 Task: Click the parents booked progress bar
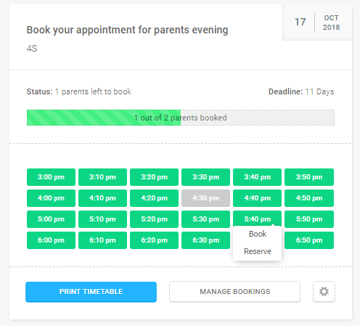[181, 118]
